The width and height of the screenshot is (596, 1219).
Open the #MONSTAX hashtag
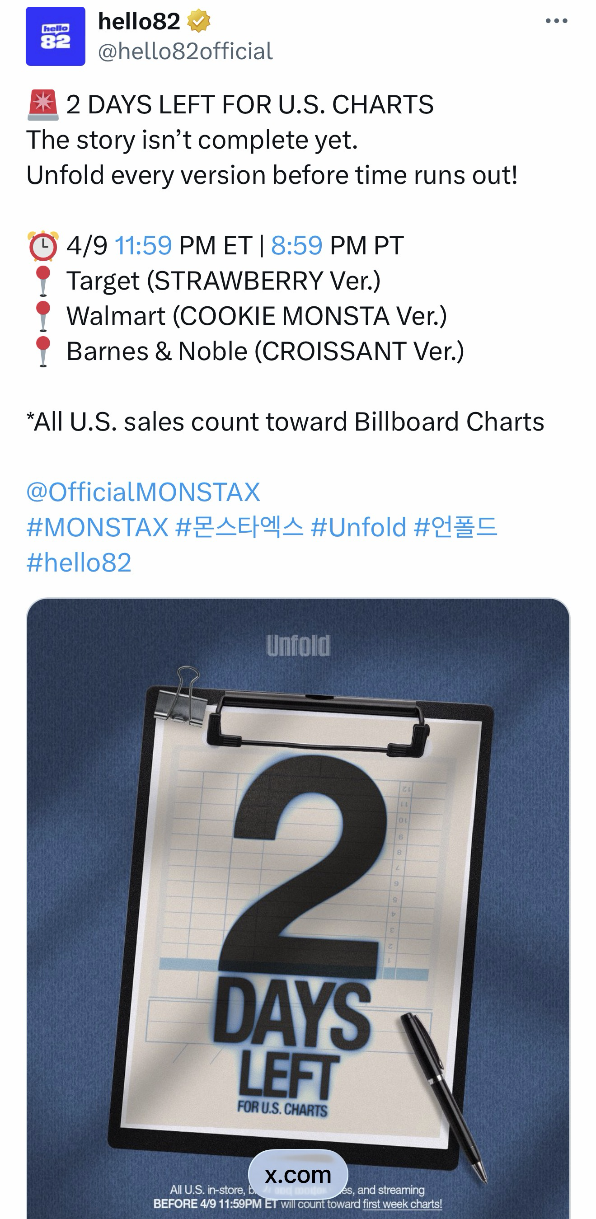98,527
